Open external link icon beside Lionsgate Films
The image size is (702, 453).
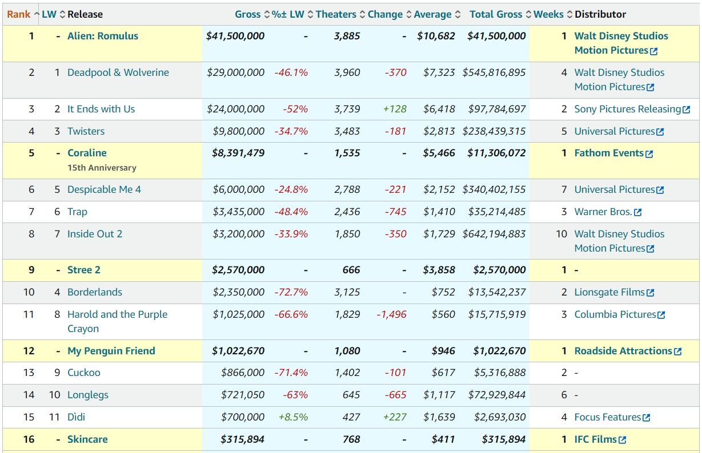(x=651, y=293)
